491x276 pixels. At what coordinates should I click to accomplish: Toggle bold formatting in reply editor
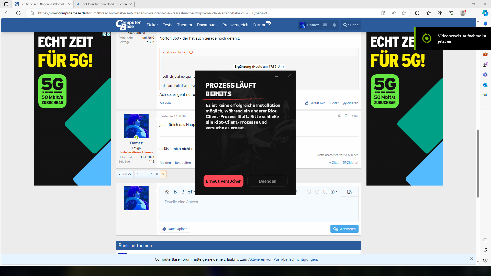click(175, 192)
